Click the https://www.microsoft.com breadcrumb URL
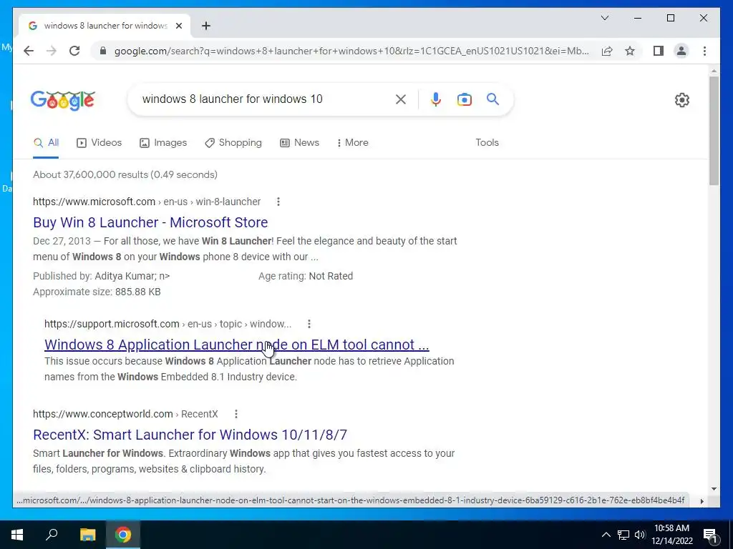Screen dimensions: 733x549 94,202
